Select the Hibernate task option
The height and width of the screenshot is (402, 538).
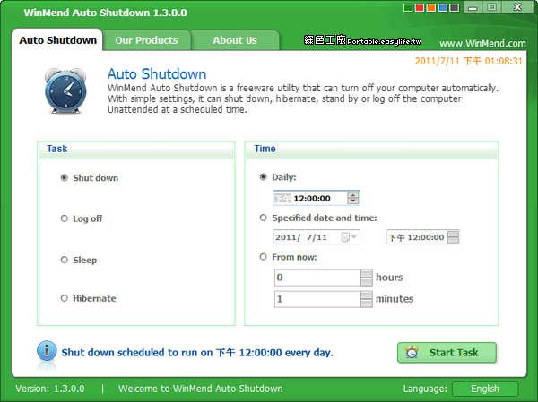(89, 298)
